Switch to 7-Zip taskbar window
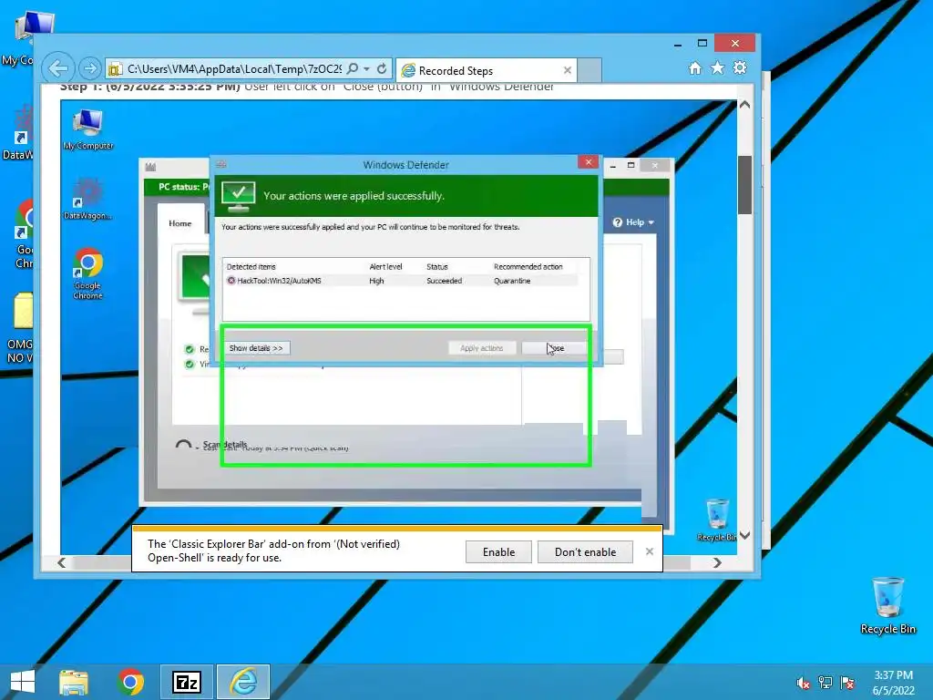Screen dimensions: 933x700 coord(187,682)
